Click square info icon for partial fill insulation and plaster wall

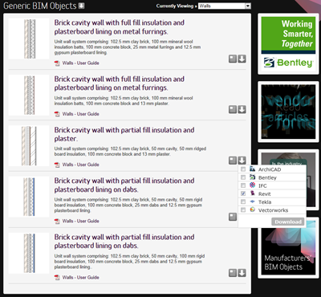tap(233, 161)
